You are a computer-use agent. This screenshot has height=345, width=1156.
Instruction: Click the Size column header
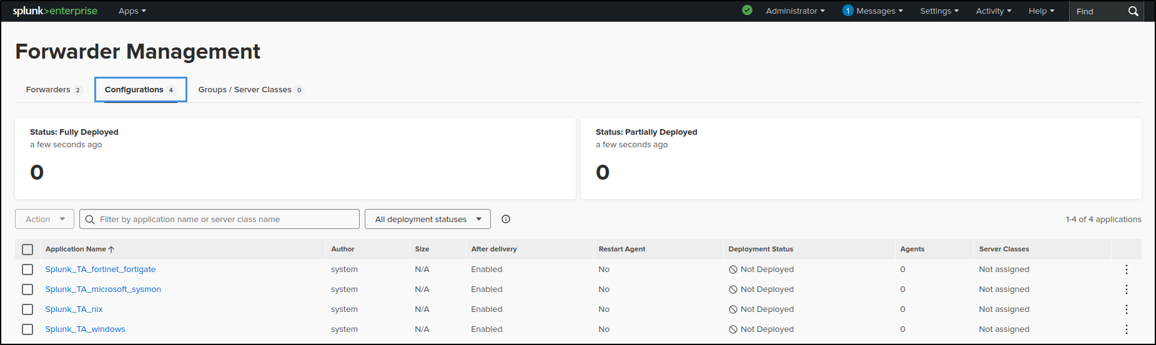coord(422,249)
